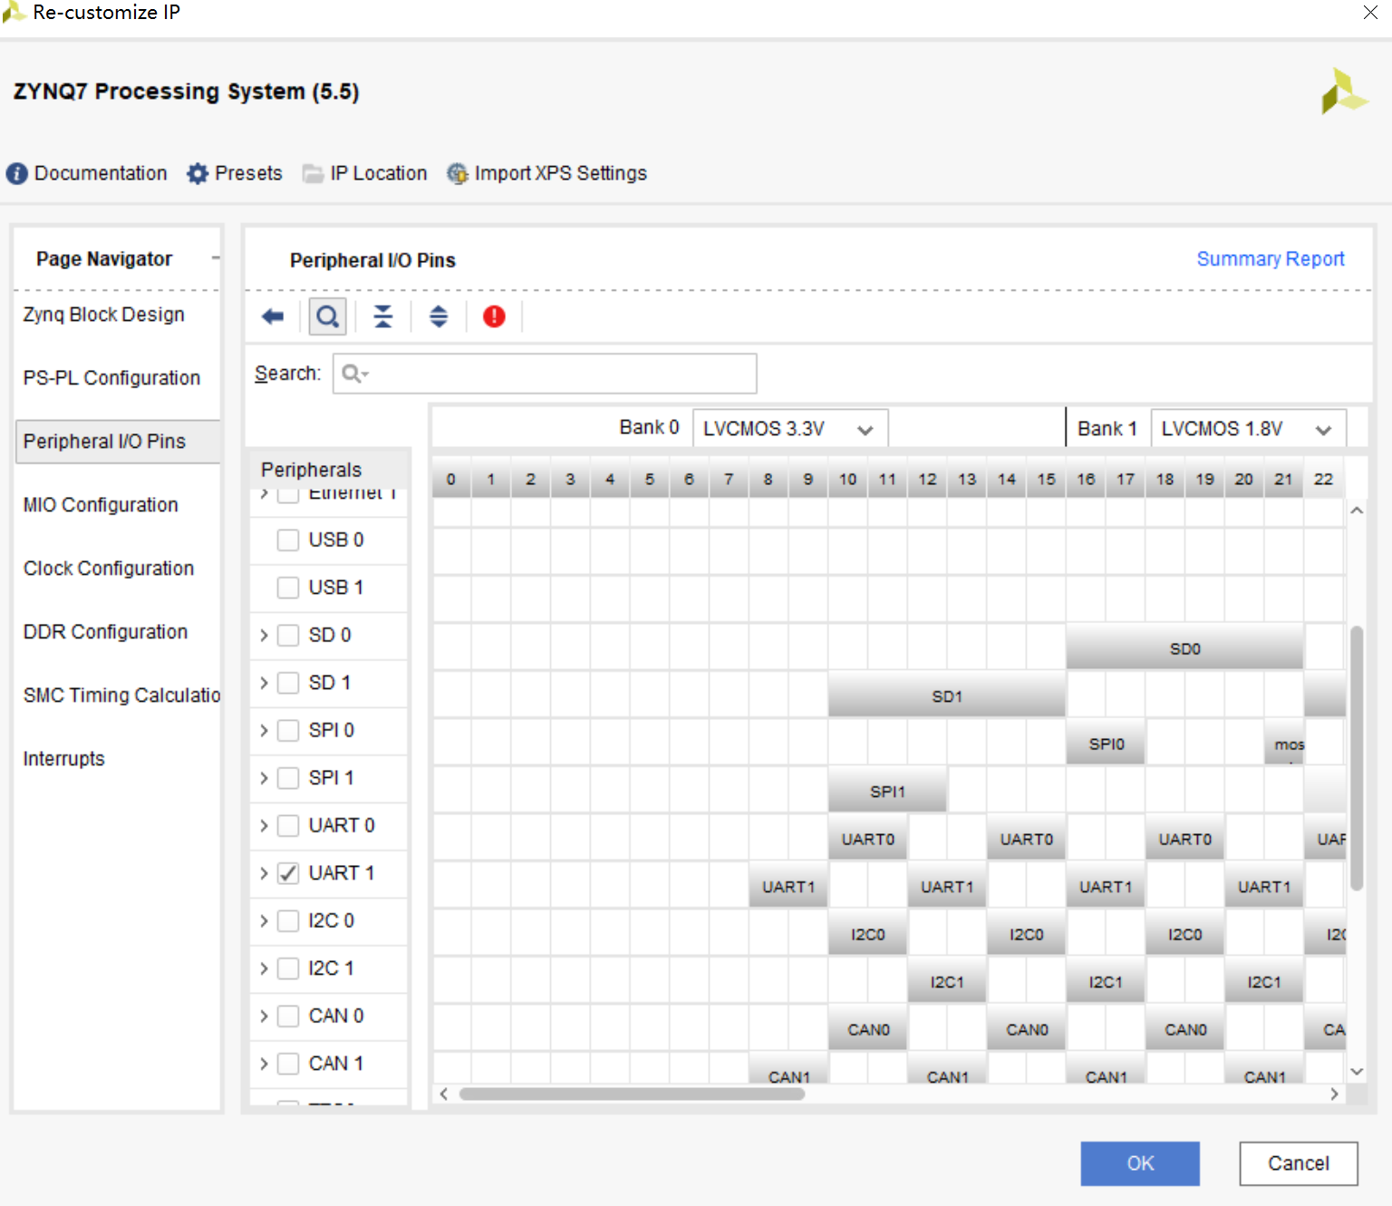Click the pin 10 column header
1392x1206 pixels.
tap(847, 480)
